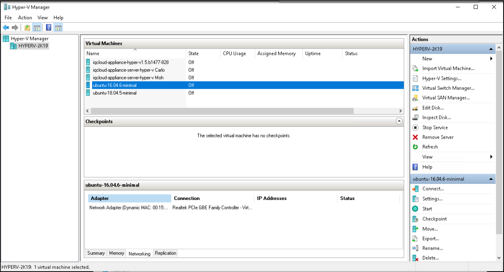504x272 pixels.
Task: Click the CPU Usage column header
Action: [238, 53]
